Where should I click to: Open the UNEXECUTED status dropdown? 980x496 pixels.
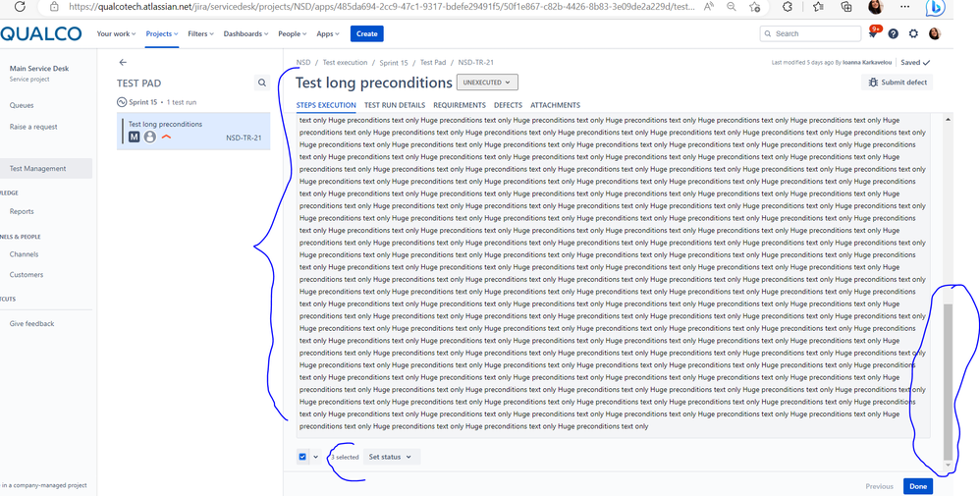(x=487, y=82)
